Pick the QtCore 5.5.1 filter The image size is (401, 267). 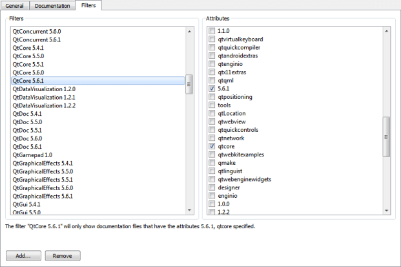coord(98,64)
